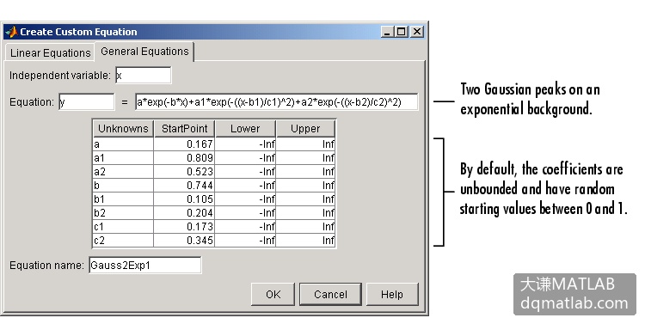Click the Unknowns column header
This screenshot has width=645, height=324.
click(x=123, y=129)
